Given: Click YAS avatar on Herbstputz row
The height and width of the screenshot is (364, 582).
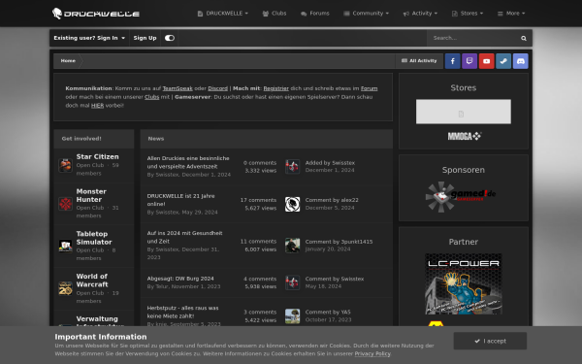Looking at the screenshot, I should pos(293,315).
